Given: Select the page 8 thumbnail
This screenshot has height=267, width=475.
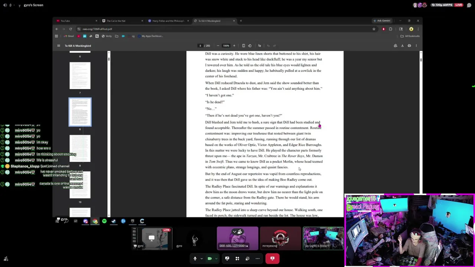Looking at the screenshot, I should [80, 112].
